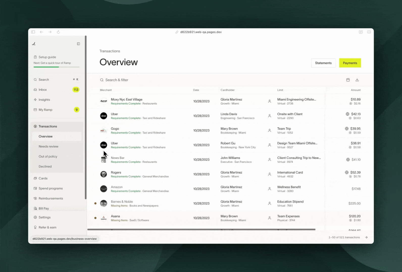The height and width of the screenshot is (272, 402).
Task: Click the setup guide progress bar
Action: click(x=56, y=67)
